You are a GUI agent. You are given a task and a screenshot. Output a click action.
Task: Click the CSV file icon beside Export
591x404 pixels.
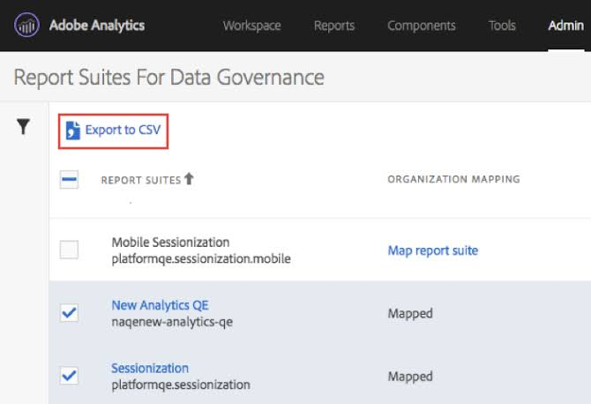point(72,131)
